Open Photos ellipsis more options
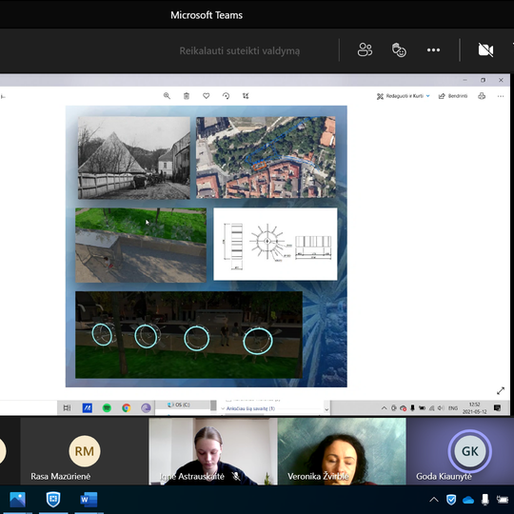The width and height of the screenshot is (514, 514). (x=501, y=96)
